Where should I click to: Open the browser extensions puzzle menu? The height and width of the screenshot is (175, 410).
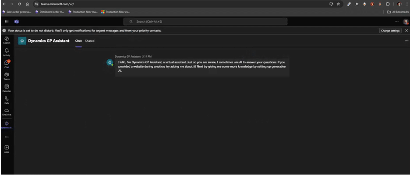(x=388, y=4)
